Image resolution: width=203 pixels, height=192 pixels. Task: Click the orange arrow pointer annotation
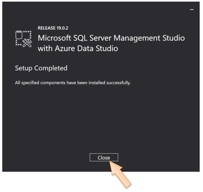point(120,174)
